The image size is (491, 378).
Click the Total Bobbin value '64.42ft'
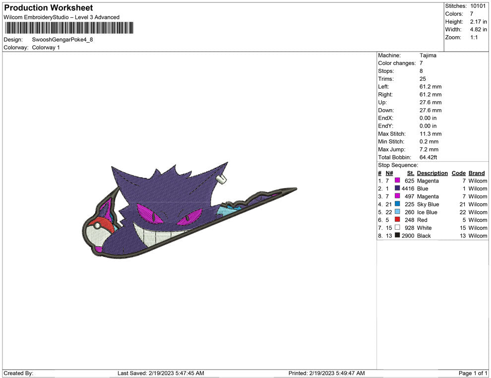click(428, 157)
